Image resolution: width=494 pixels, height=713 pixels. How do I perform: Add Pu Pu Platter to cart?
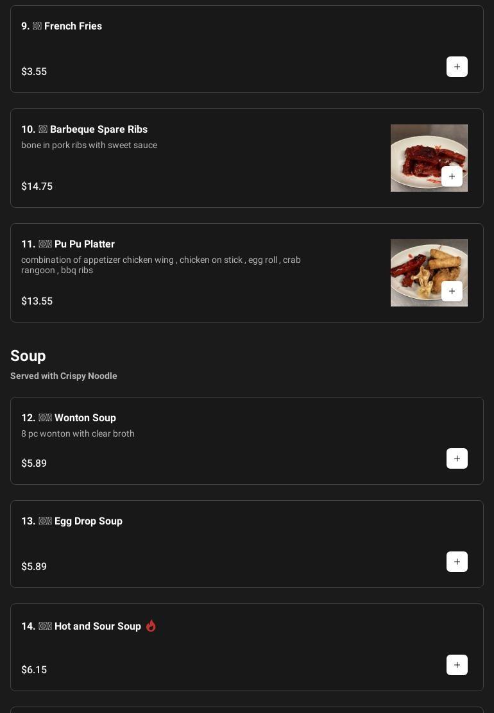pyautogui.click(x=452, y=291)
